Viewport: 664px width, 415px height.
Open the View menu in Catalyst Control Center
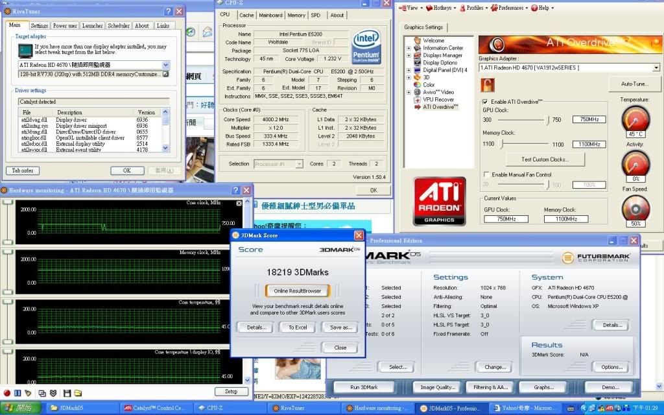coord(410,8)
